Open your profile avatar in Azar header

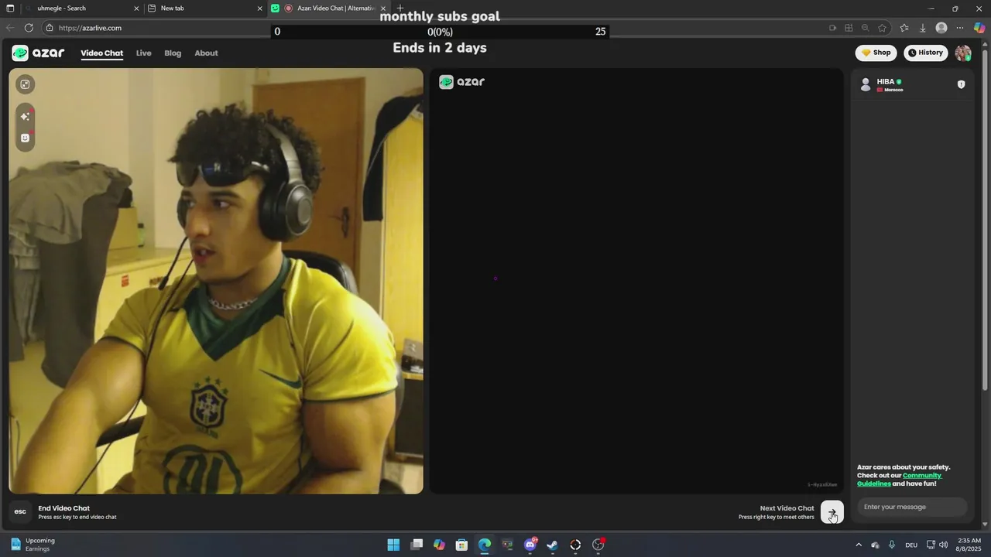pos(962,53)
